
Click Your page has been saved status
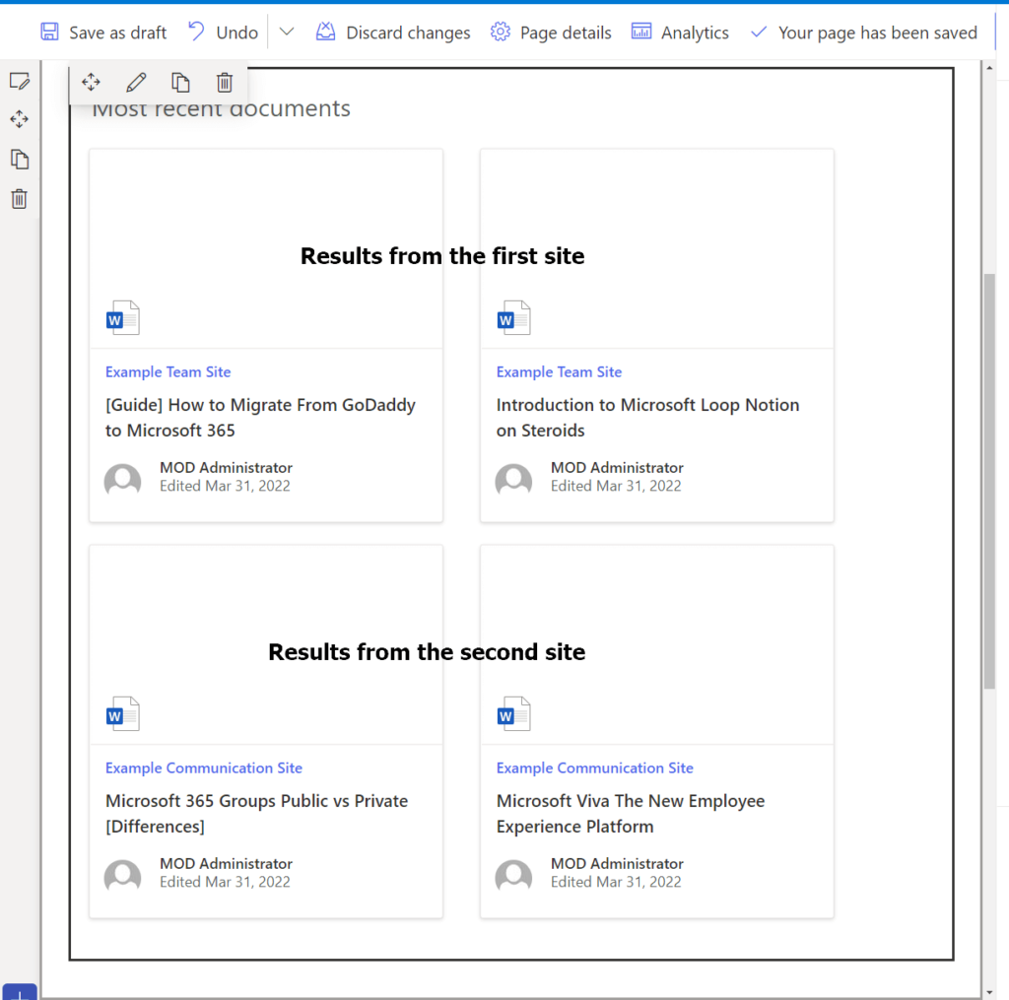point(878,33)
